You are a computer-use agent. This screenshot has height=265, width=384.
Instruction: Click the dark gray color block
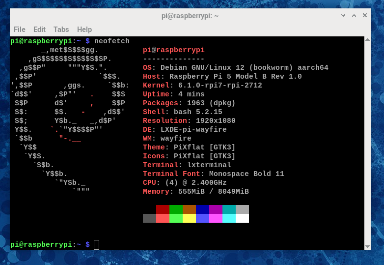150,218
